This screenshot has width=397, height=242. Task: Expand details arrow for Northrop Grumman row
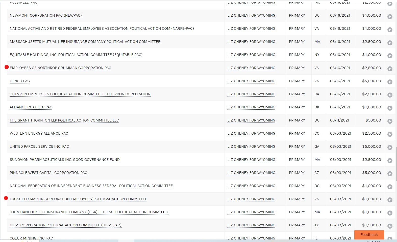[x=390, y=69]
